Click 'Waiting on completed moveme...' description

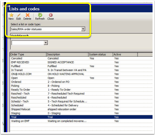[67, 121]
